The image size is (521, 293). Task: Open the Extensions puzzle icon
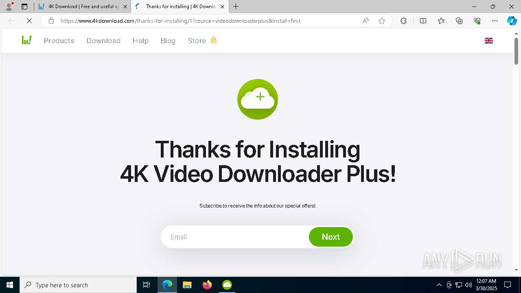point(403,21)
